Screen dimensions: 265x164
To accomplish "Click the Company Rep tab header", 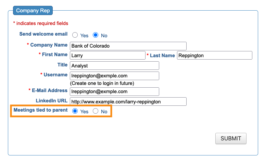I will 33,11.
